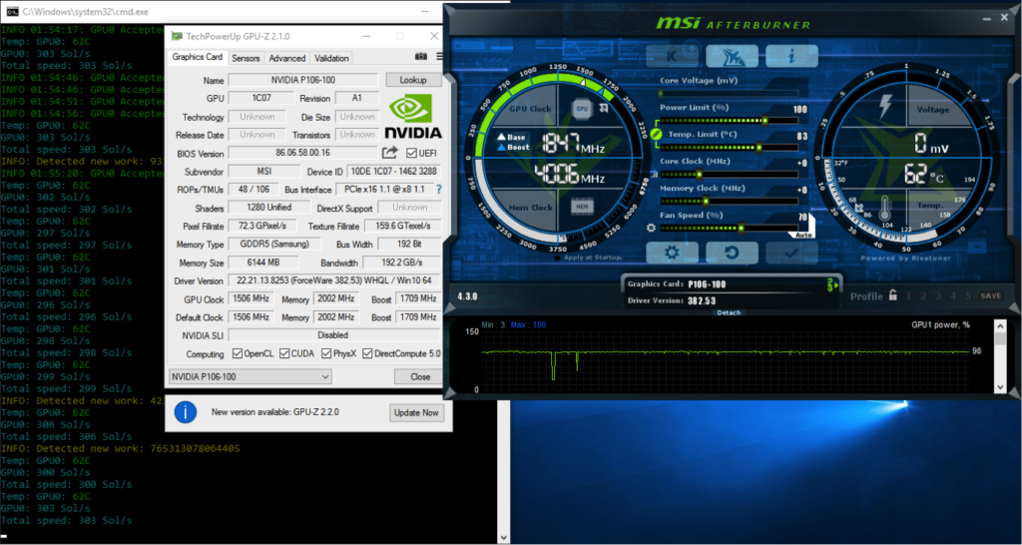1022x545 pixels.
Task: Adjust the Core Clock slider handle
Action: pos(700,175)
